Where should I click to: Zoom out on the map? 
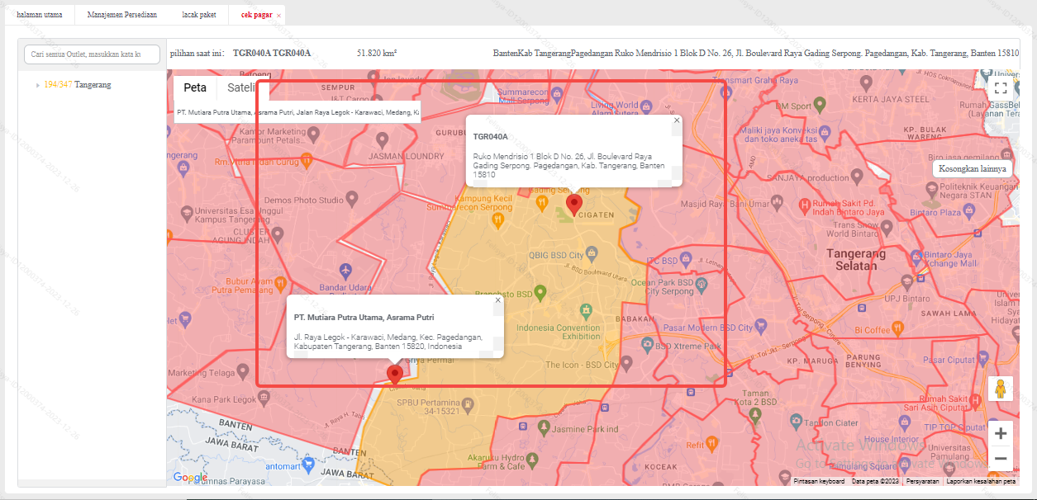1000,458
